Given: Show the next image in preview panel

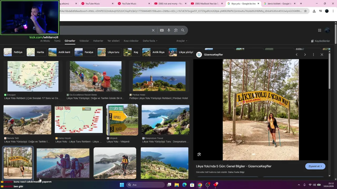Looking at the screenshot, I should click(305, 55).
